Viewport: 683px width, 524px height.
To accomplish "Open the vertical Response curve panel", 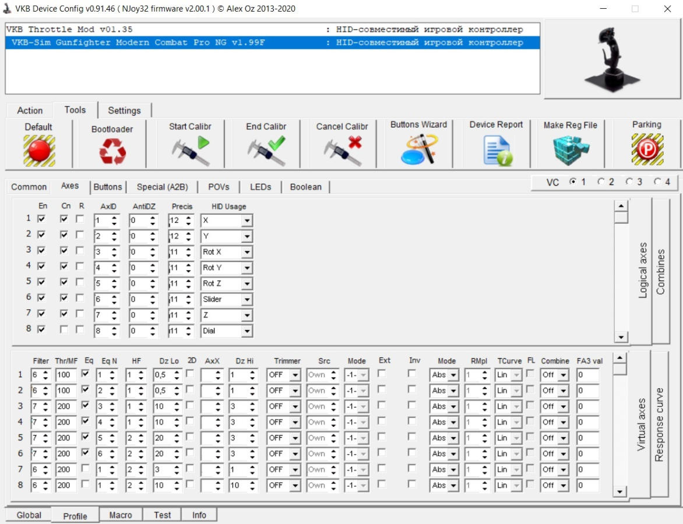I will pyautogui.click(x=659, y=424).
